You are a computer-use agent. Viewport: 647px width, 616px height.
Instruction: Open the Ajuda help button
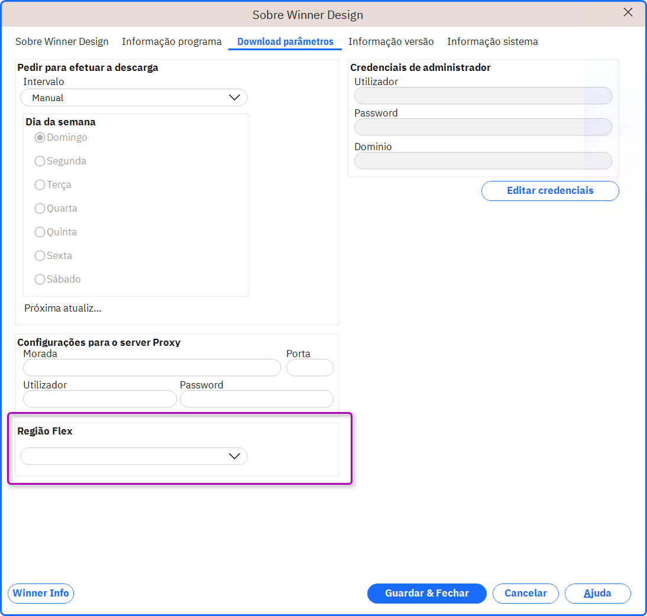[597, 594]
